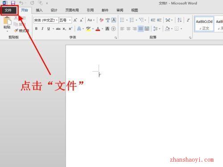The width and height of the screenshot is (223, 167).
Task: Click the text effects glowing A icon
Action: tap(79, 29)
